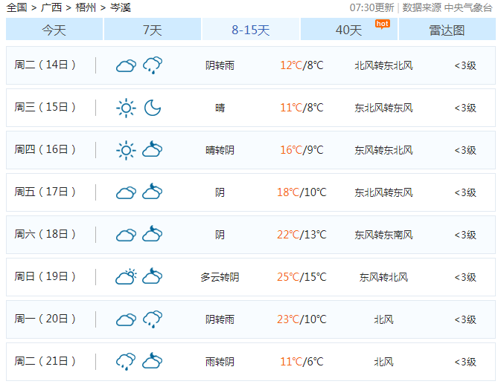This screenshot has width=501, height=387.
Task: Click the 岑溪 breadcrumb link
Action: pos(120,7)
